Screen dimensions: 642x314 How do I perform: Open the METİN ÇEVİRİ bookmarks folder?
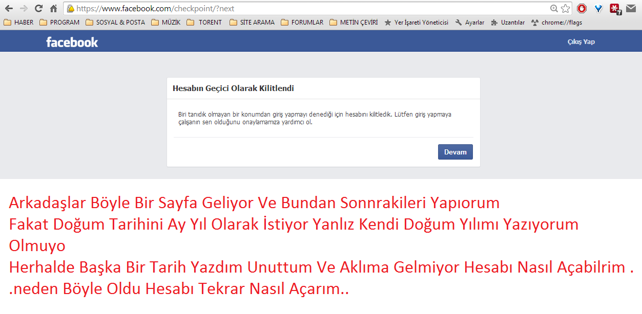click(x=354, y=23)
